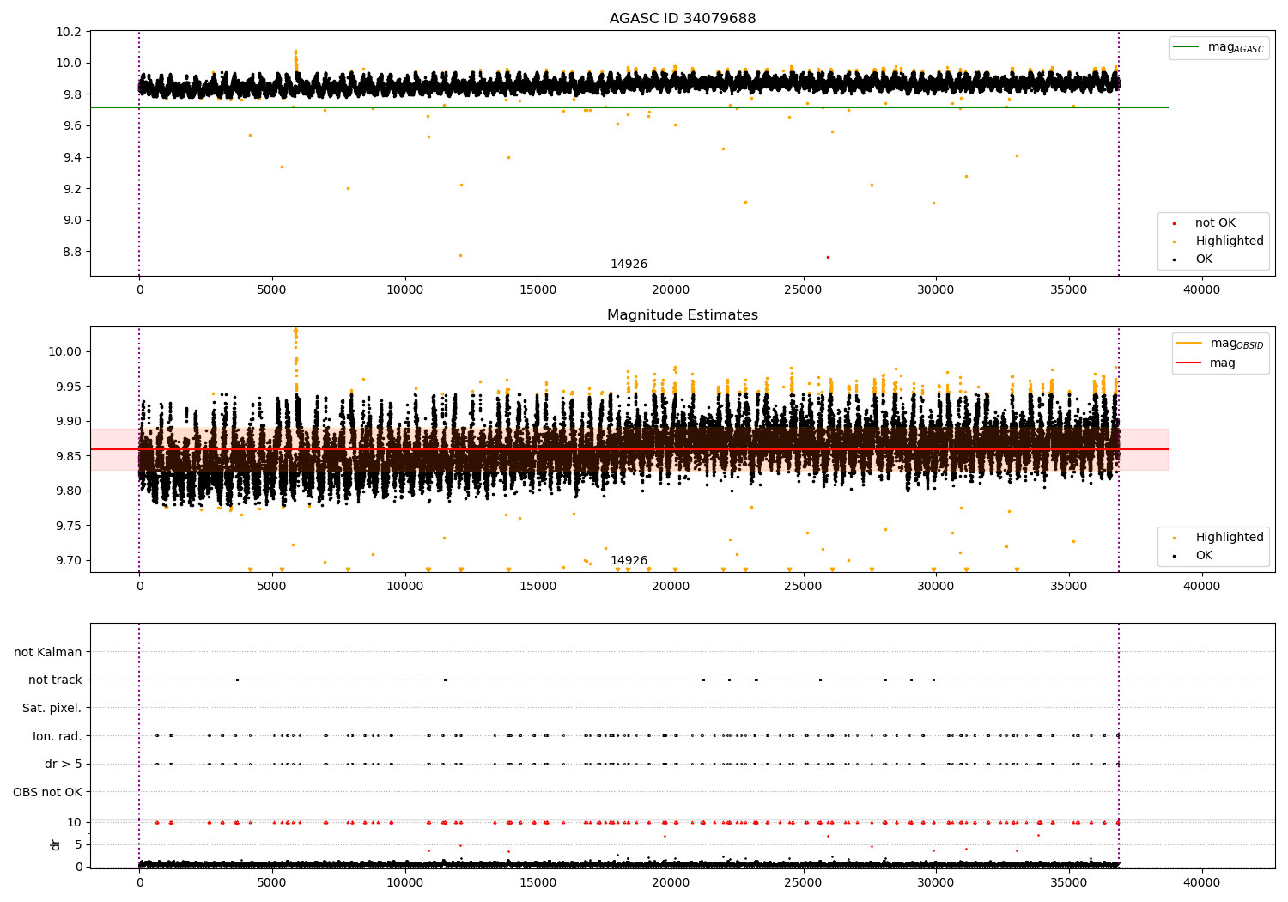Image resolution: width=1288 pixels, height=902 pixels.
Task: Click the 'Sat. pixel.' row label
Action: (52, 708)
